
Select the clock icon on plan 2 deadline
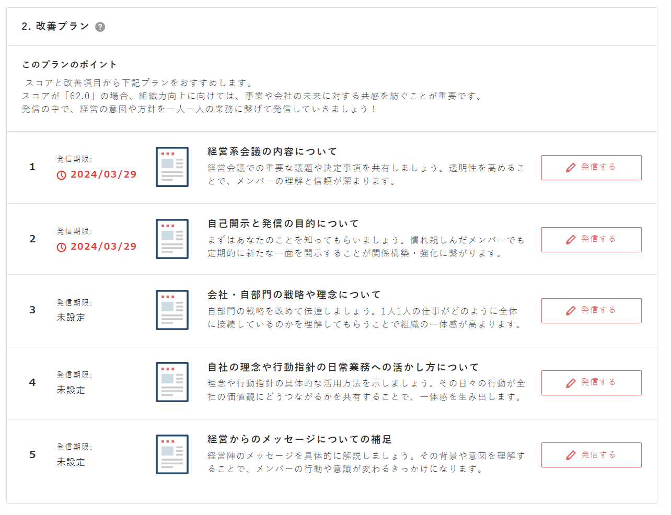[x=62, y=247]
